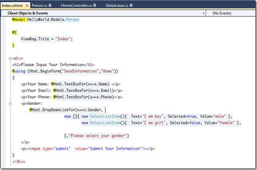Click second SelectListItem type name
Screen dimensions: 257x170
105,123
